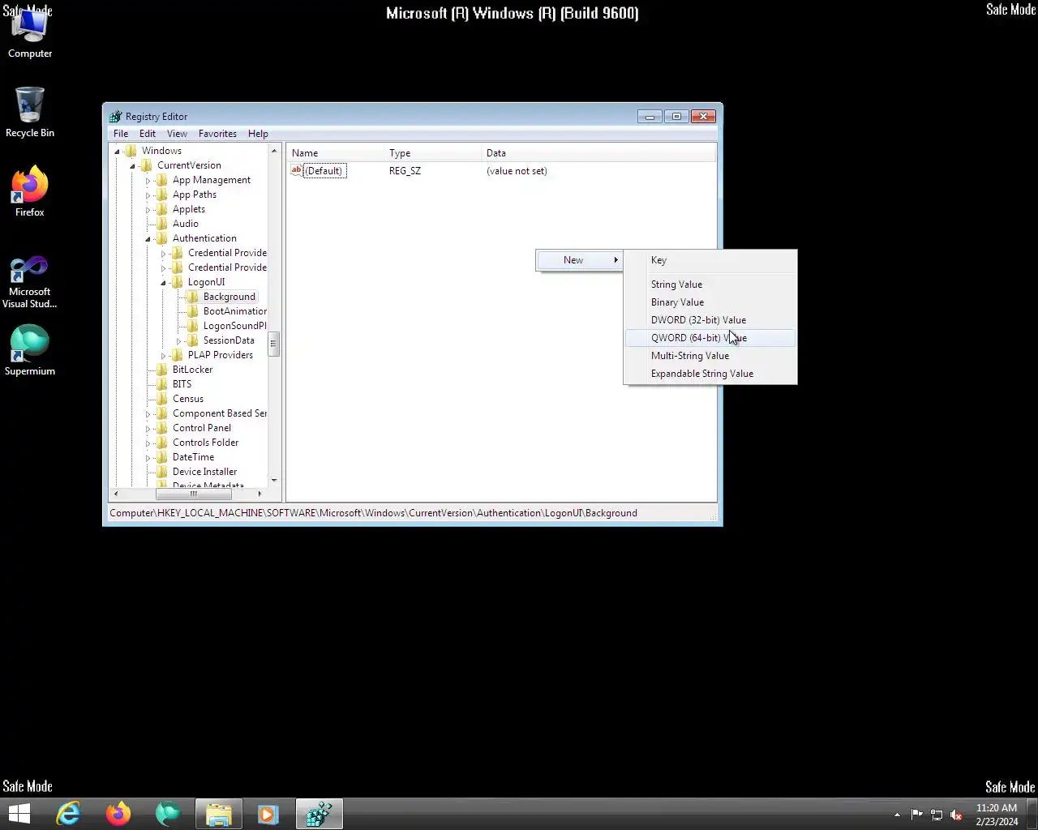Click the Data column header

(x=598, y=153)
